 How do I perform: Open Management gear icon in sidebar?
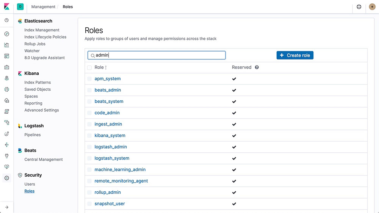[x=7, y=178]
